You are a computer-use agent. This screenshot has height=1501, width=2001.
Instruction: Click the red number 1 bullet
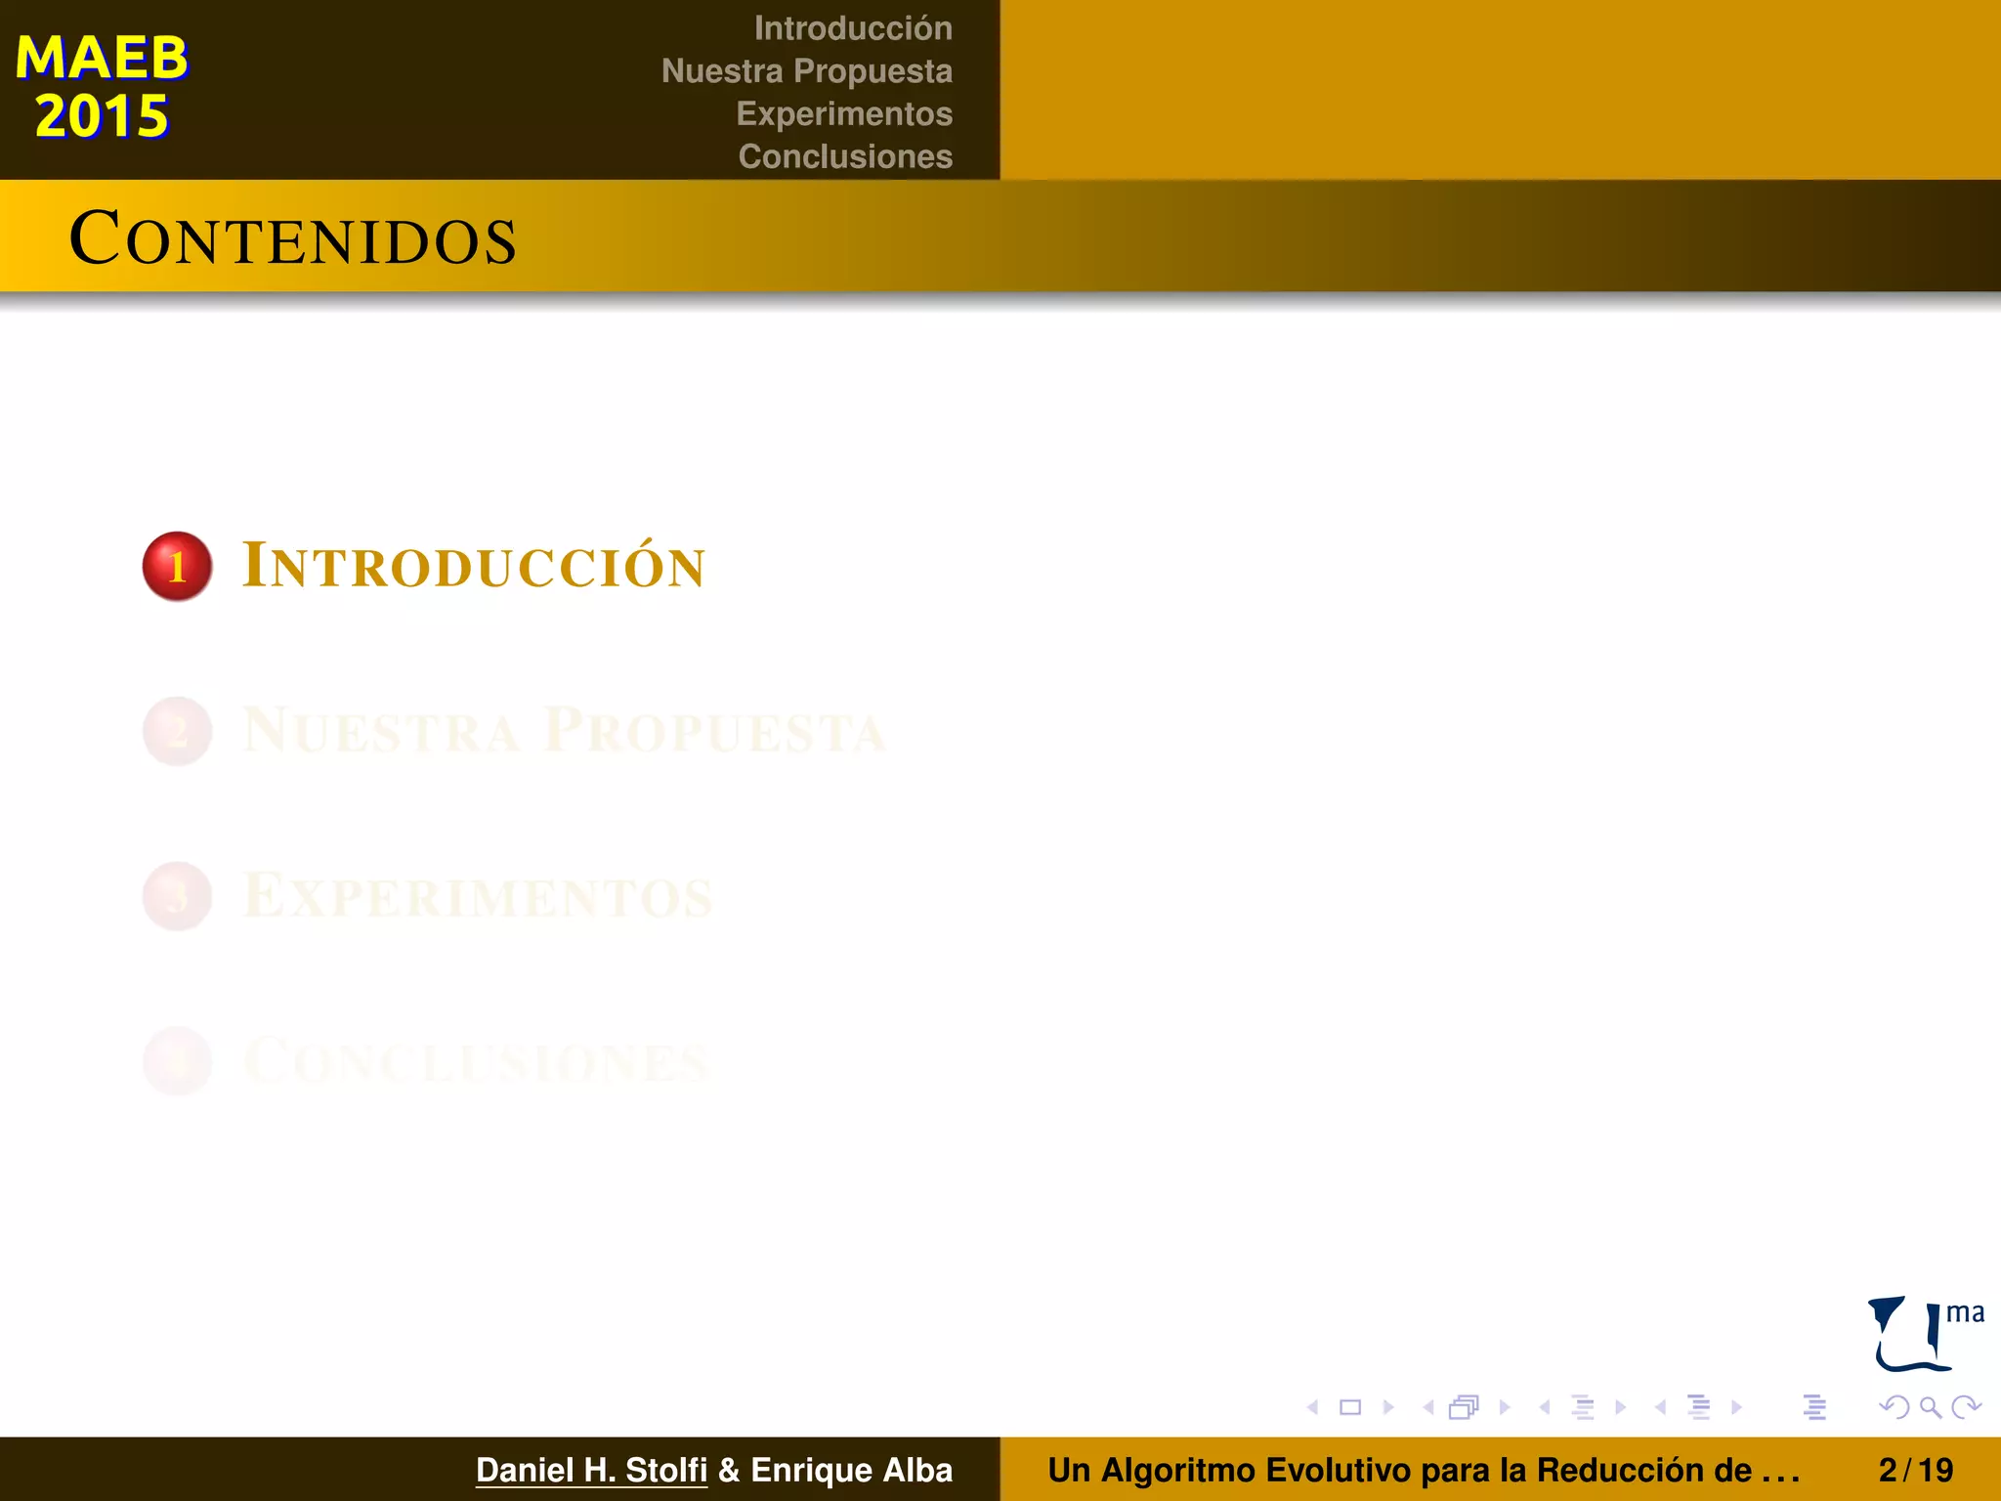click(177, 566)
